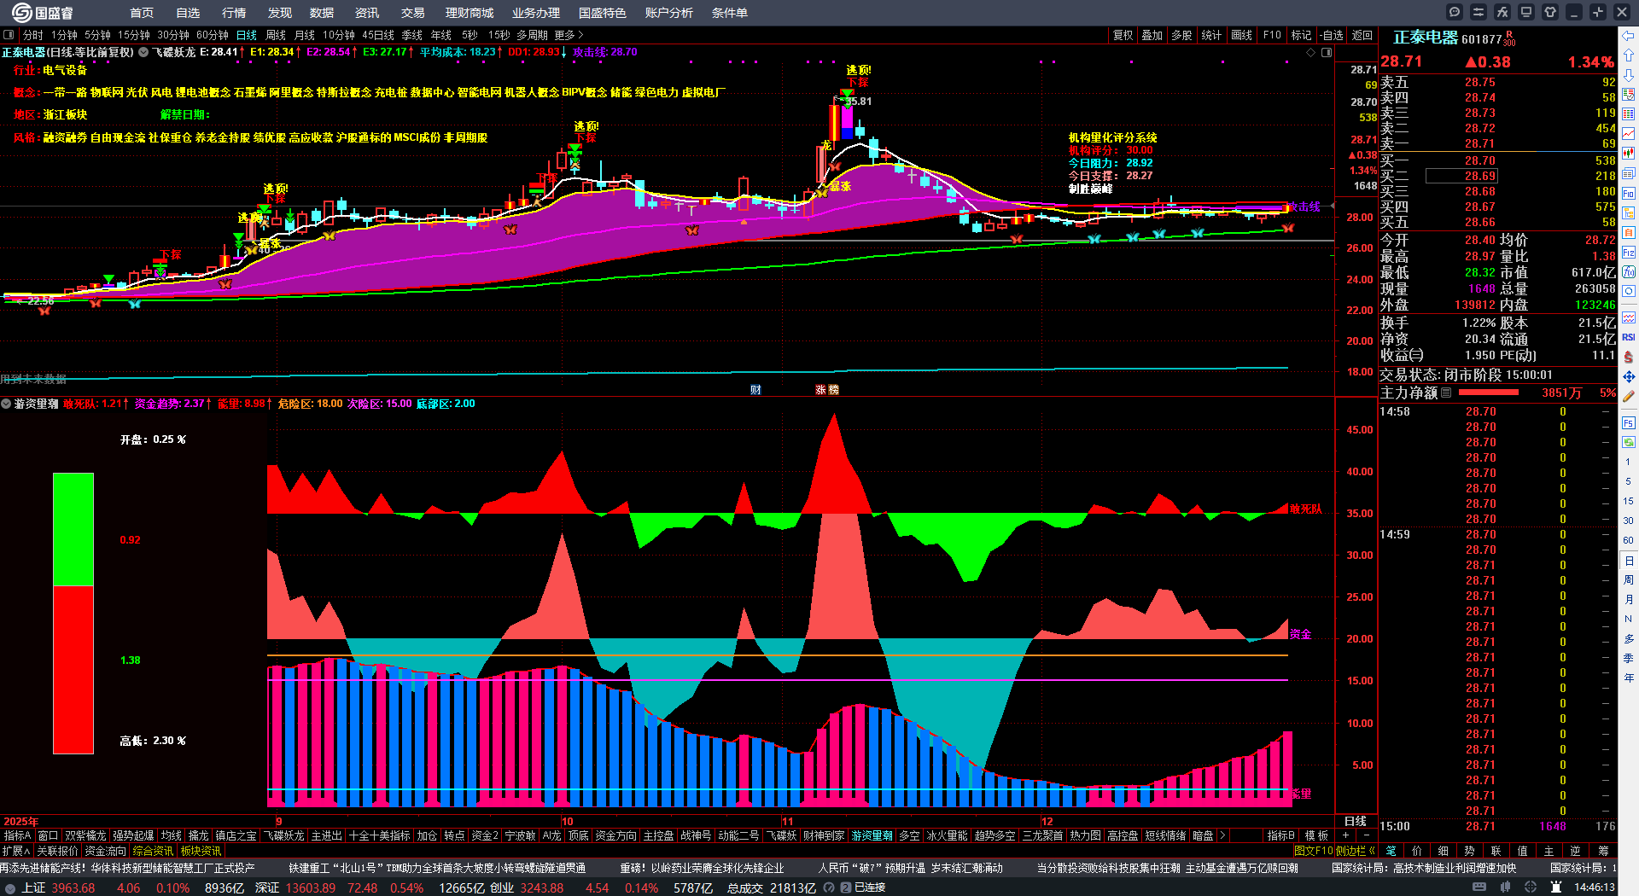Click the red section of the 高低 ratio bar
The image size is (1639, 896).
click(x=73, y=670)
